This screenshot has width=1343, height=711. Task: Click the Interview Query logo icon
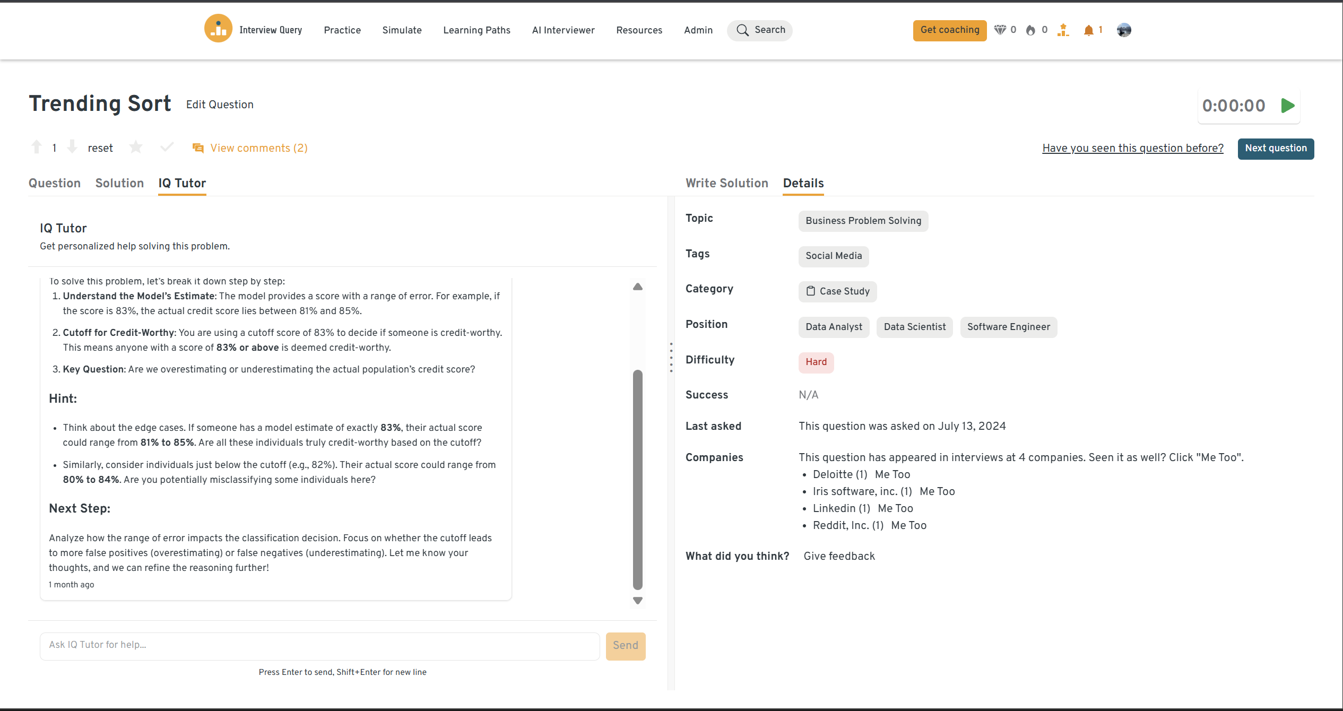point(218,29)
